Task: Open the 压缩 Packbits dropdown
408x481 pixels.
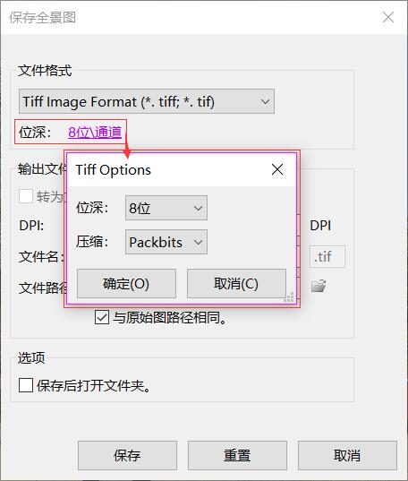Action: pyautogui.click(x=166, y=242)
